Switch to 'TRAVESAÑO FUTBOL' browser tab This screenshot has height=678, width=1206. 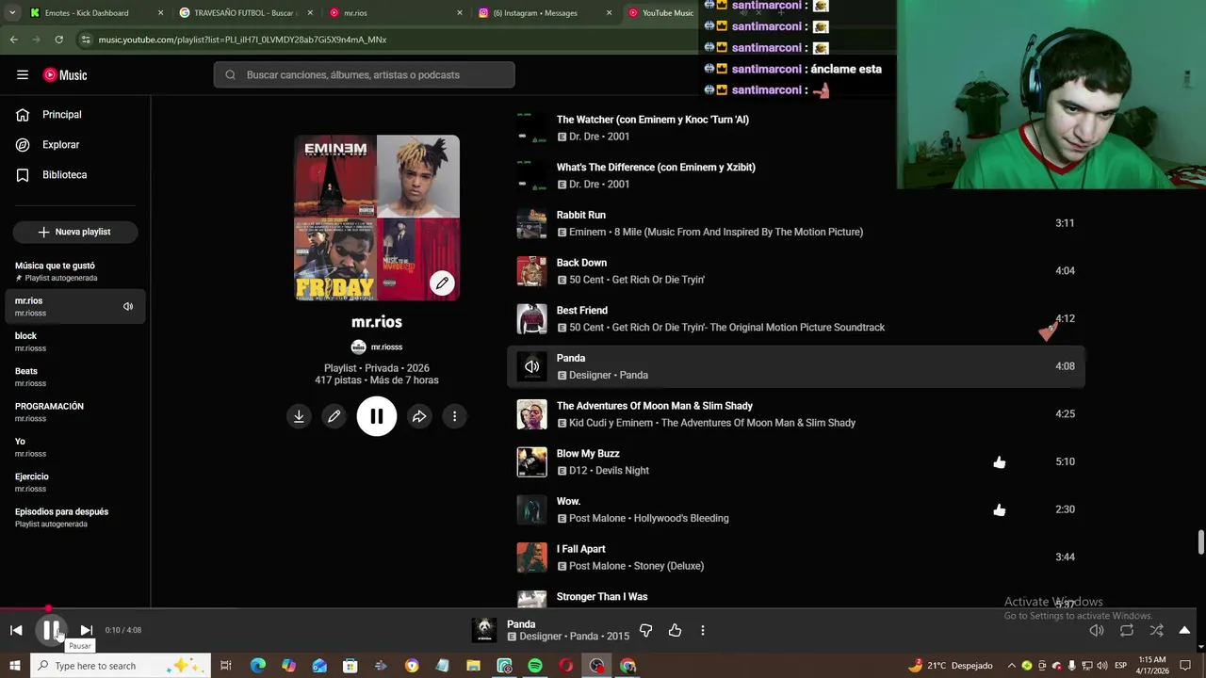(x=245, y=13)
